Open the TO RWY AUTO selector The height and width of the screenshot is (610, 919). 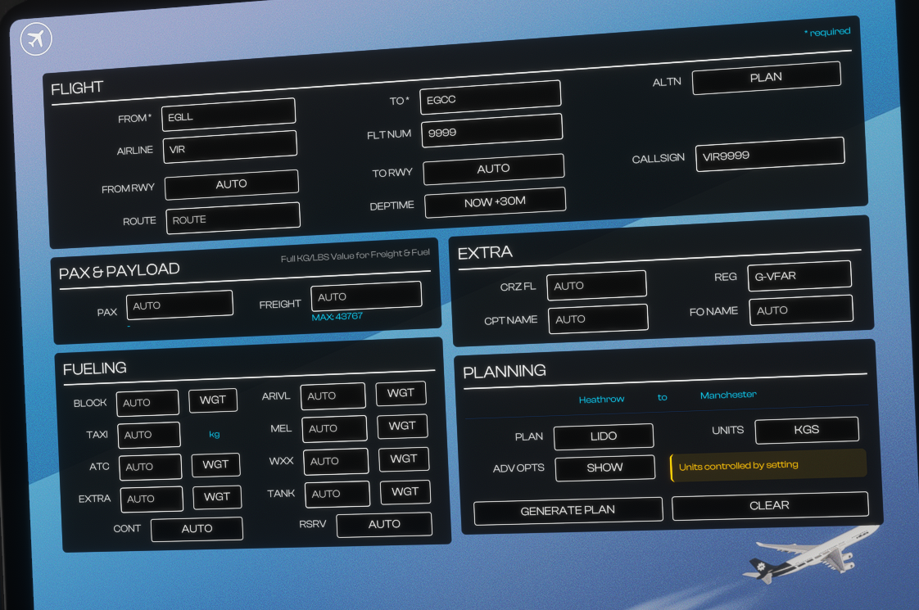point(493,168)
